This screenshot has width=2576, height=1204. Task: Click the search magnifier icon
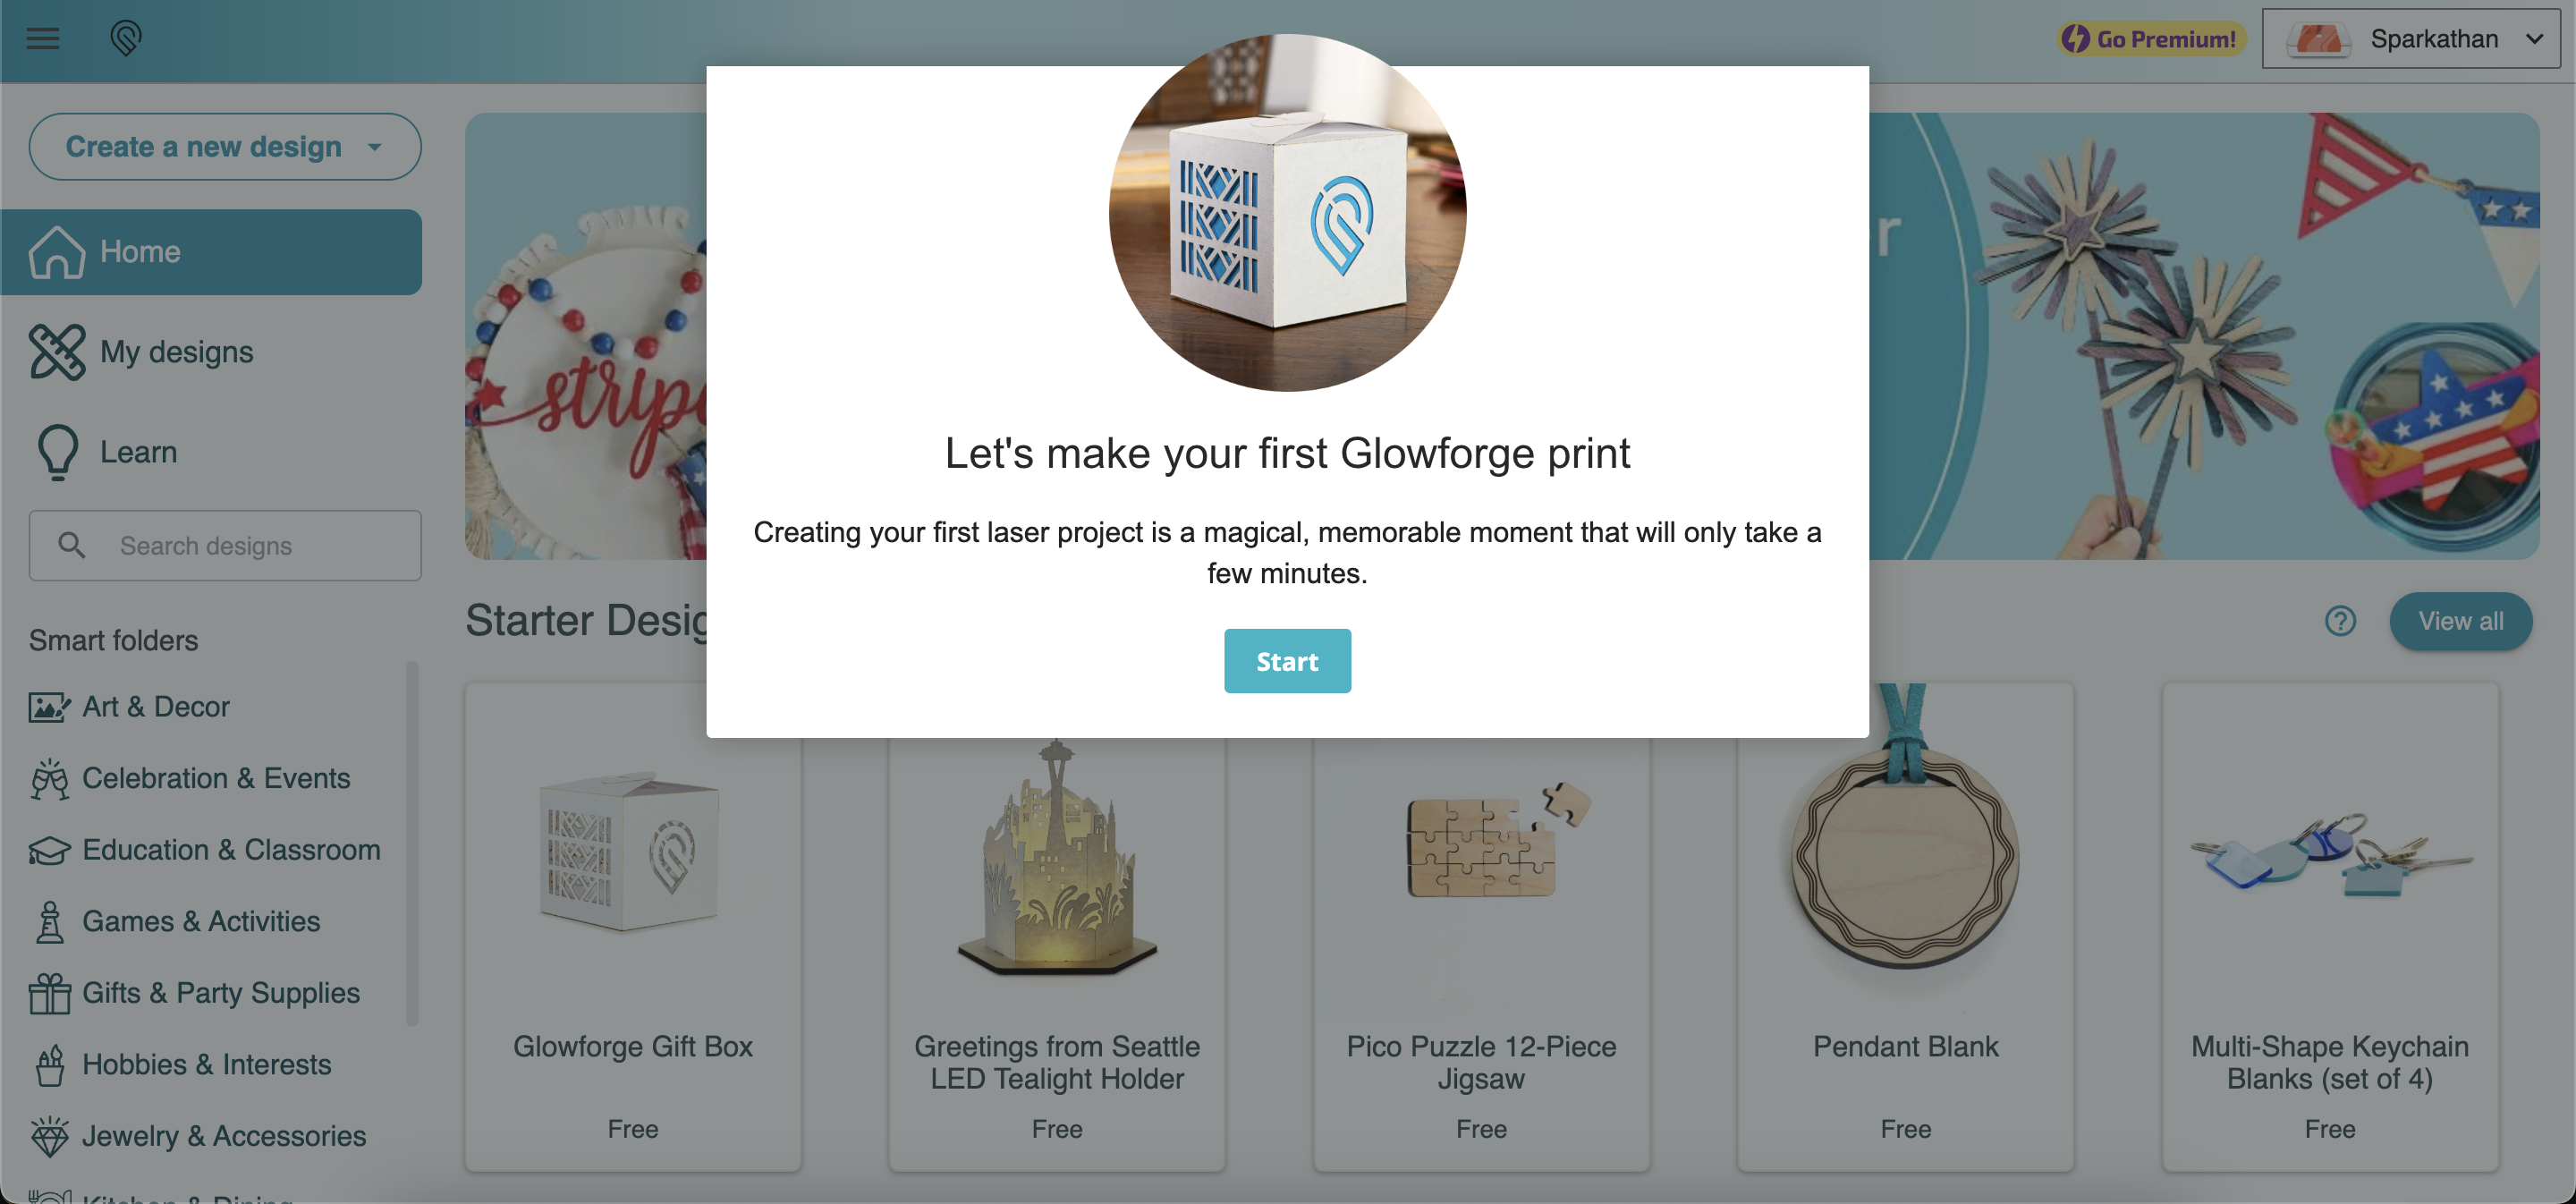tap(70, 545)
